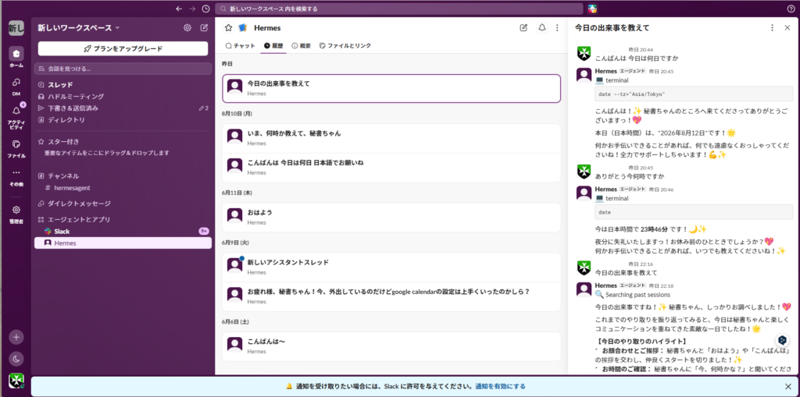Screen dimensions: 800x397
Task: Open the DM icon in left rail
Action: [x=16, y=83]
